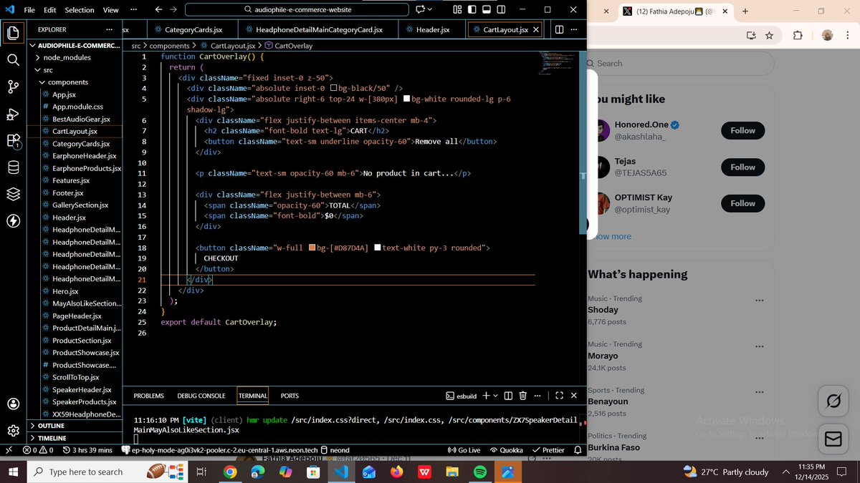This screenshot has width=860, height=483.
Task: Open Run and Debug view
Action: pos(13,114)
